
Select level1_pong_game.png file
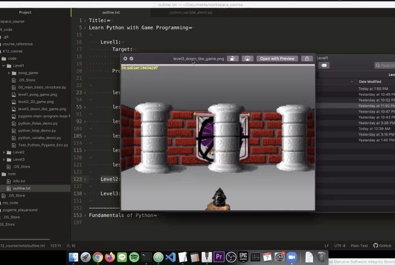click(x=38, y=95)
